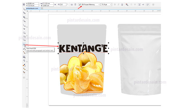Click the X position field 8.083 cm
Image resolution: width=183 pixels, height=110 pixels.
point(33,3)
